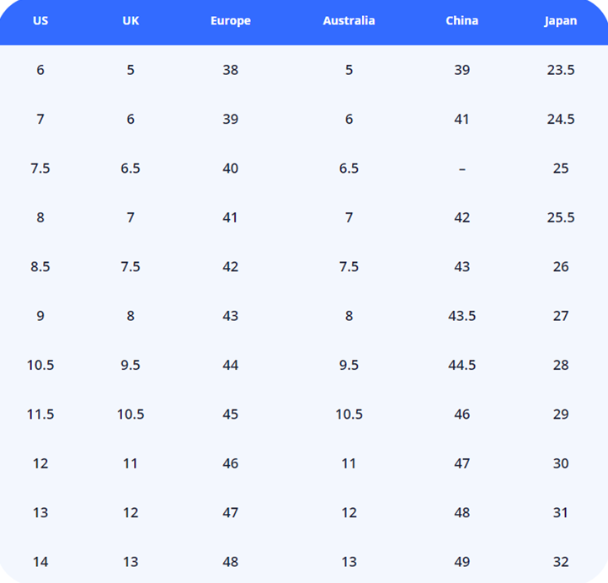Select China size 49 cell
The image size is (608, 583).
point(462,562)
